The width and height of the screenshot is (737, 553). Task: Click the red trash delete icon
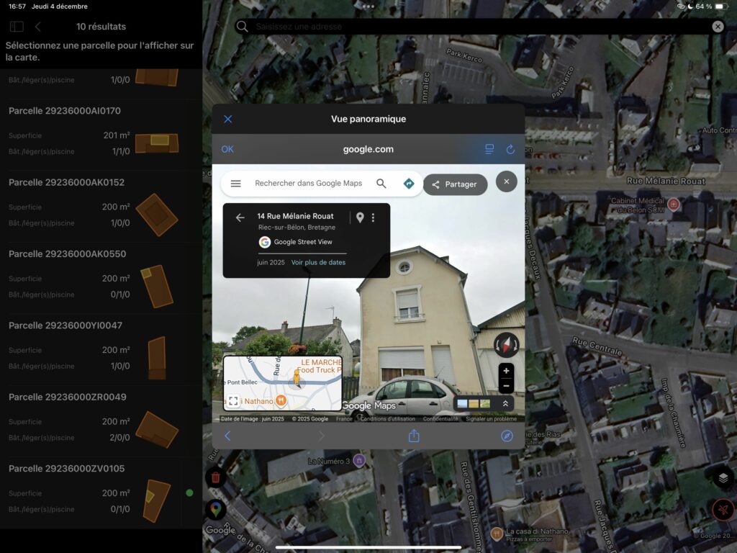click(x=215, y=477)
